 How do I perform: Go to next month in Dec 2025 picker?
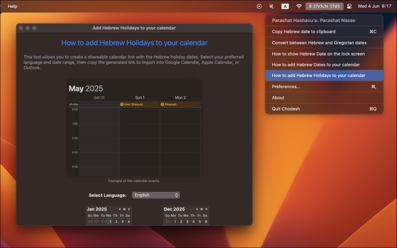[x=206, y=209]
